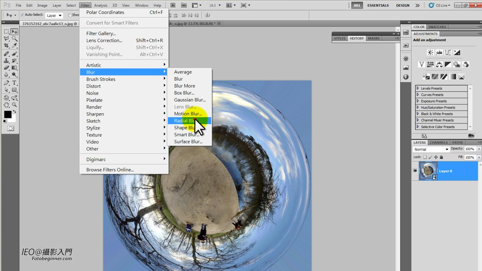
Task: Add a Color Balance adjustment
Action: point(439,65)
